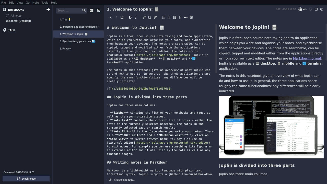Open the Tools menu
327x184 pixels.
point(45,3)
